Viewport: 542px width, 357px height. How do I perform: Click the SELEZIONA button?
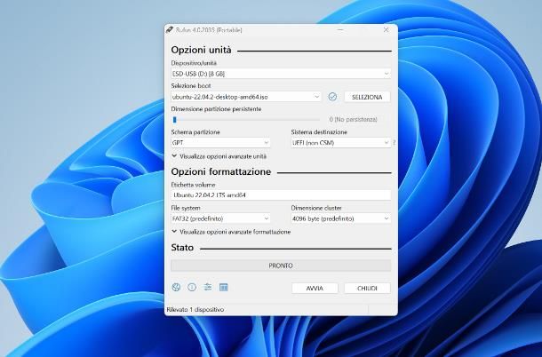tap(367, 97)
